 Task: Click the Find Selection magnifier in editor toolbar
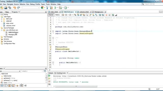(x=75, y=15)
